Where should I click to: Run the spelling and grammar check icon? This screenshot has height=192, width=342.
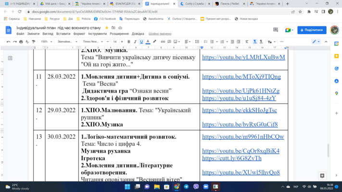click(x=27, y=42)
